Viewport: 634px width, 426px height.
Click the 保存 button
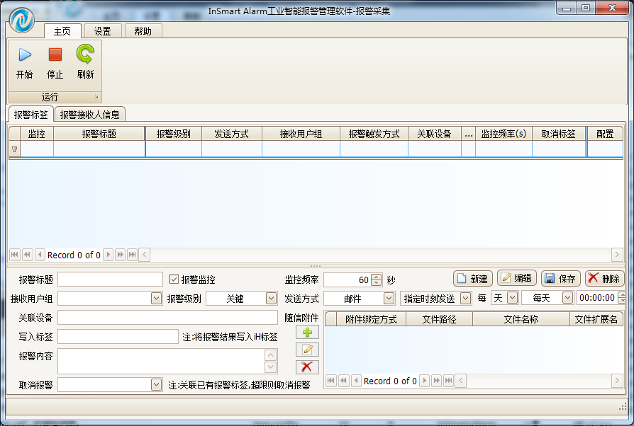(x=561, y=279)
